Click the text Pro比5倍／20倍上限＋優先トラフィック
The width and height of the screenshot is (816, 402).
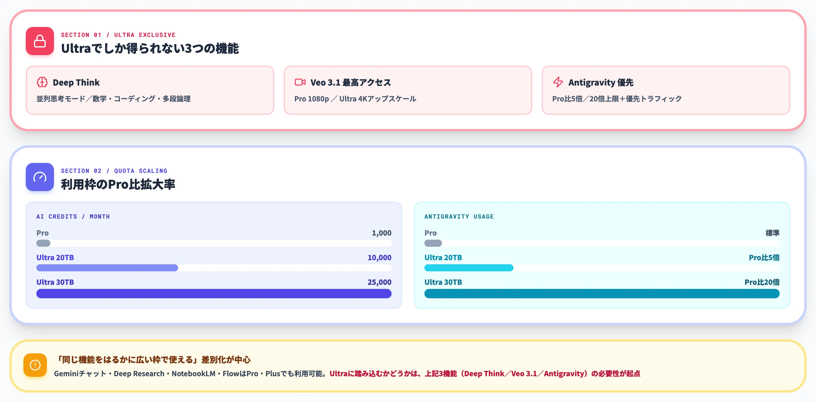(617, 99)
